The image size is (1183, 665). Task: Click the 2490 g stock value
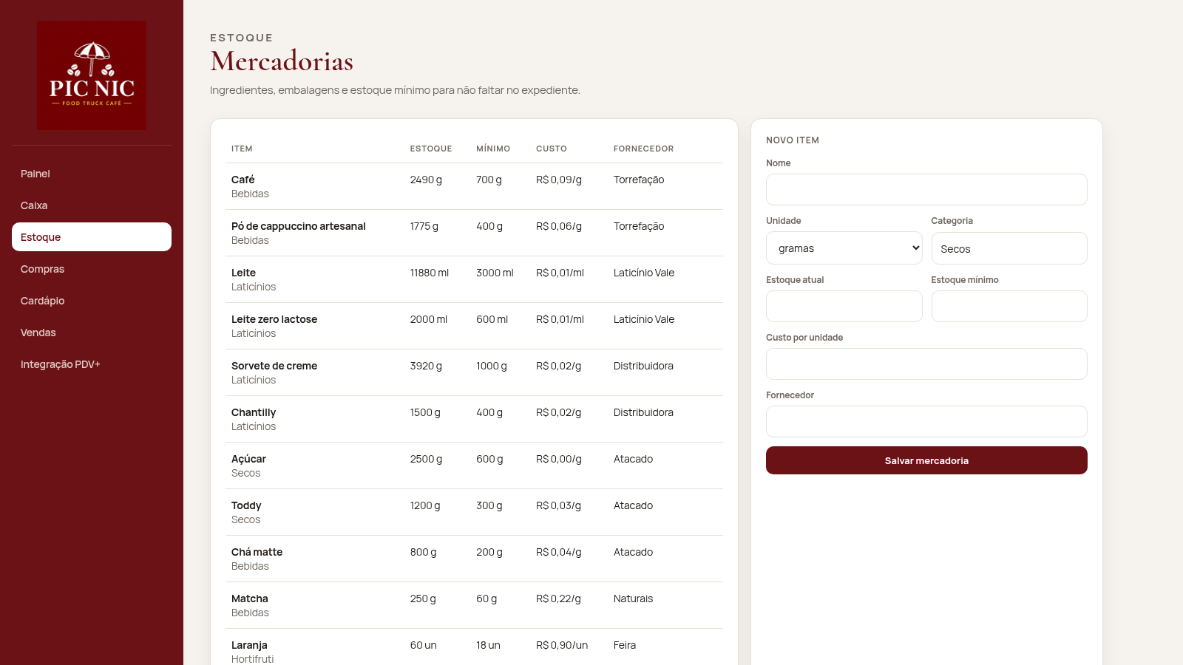pos(426,180)
